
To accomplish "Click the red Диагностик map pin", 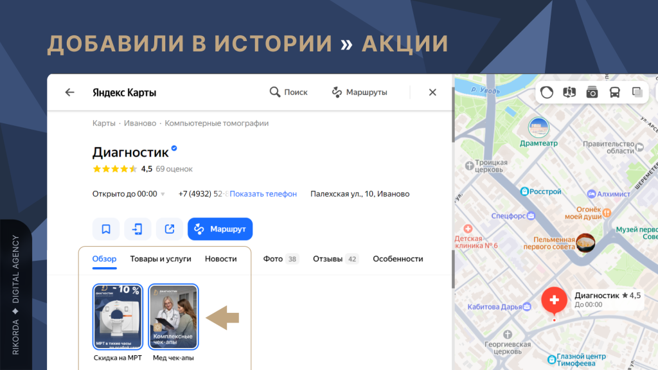I will coord(555,301).
